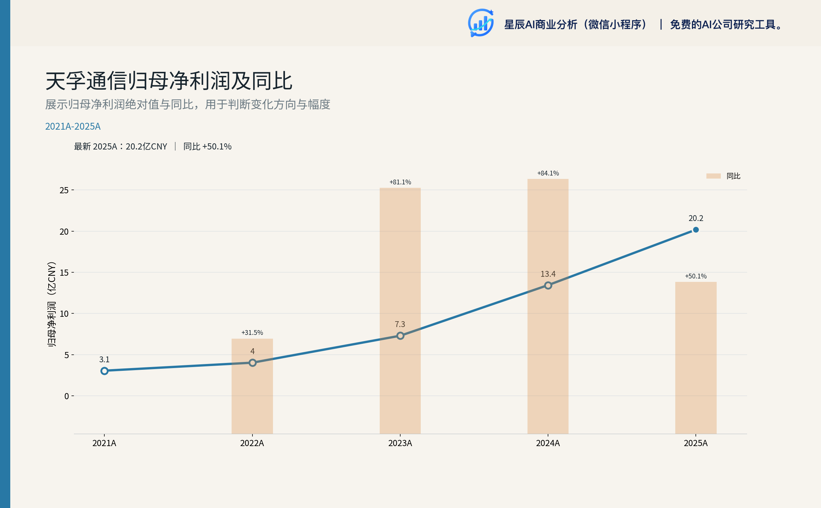The height and width of the screenshot is (508, 821).
Task: Click the 3.1 data value label
Action: pyautogui.click(x=104, y=360)
